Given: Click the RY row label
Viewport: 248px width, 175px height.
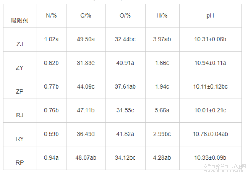Looking at the screenshot, I should coord(20,139).
